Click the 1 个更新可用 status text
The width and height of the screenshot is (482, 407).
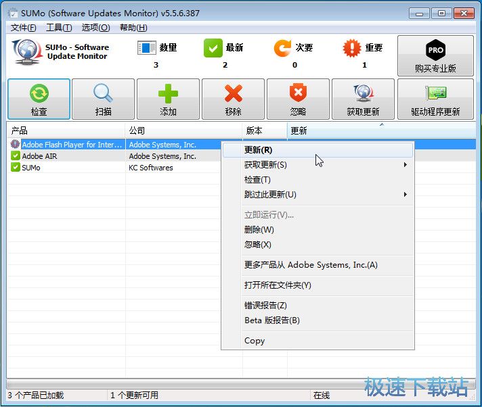pyautogui.click(x=134, y=395)
